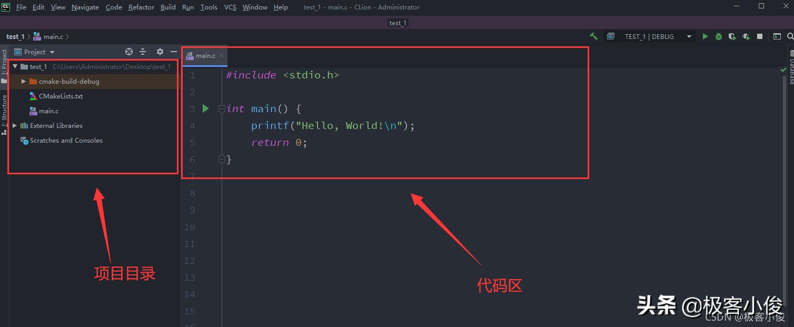This screenshot has height=327, width=794.
Task: Click the run configuration window icon
Action: 611,36
